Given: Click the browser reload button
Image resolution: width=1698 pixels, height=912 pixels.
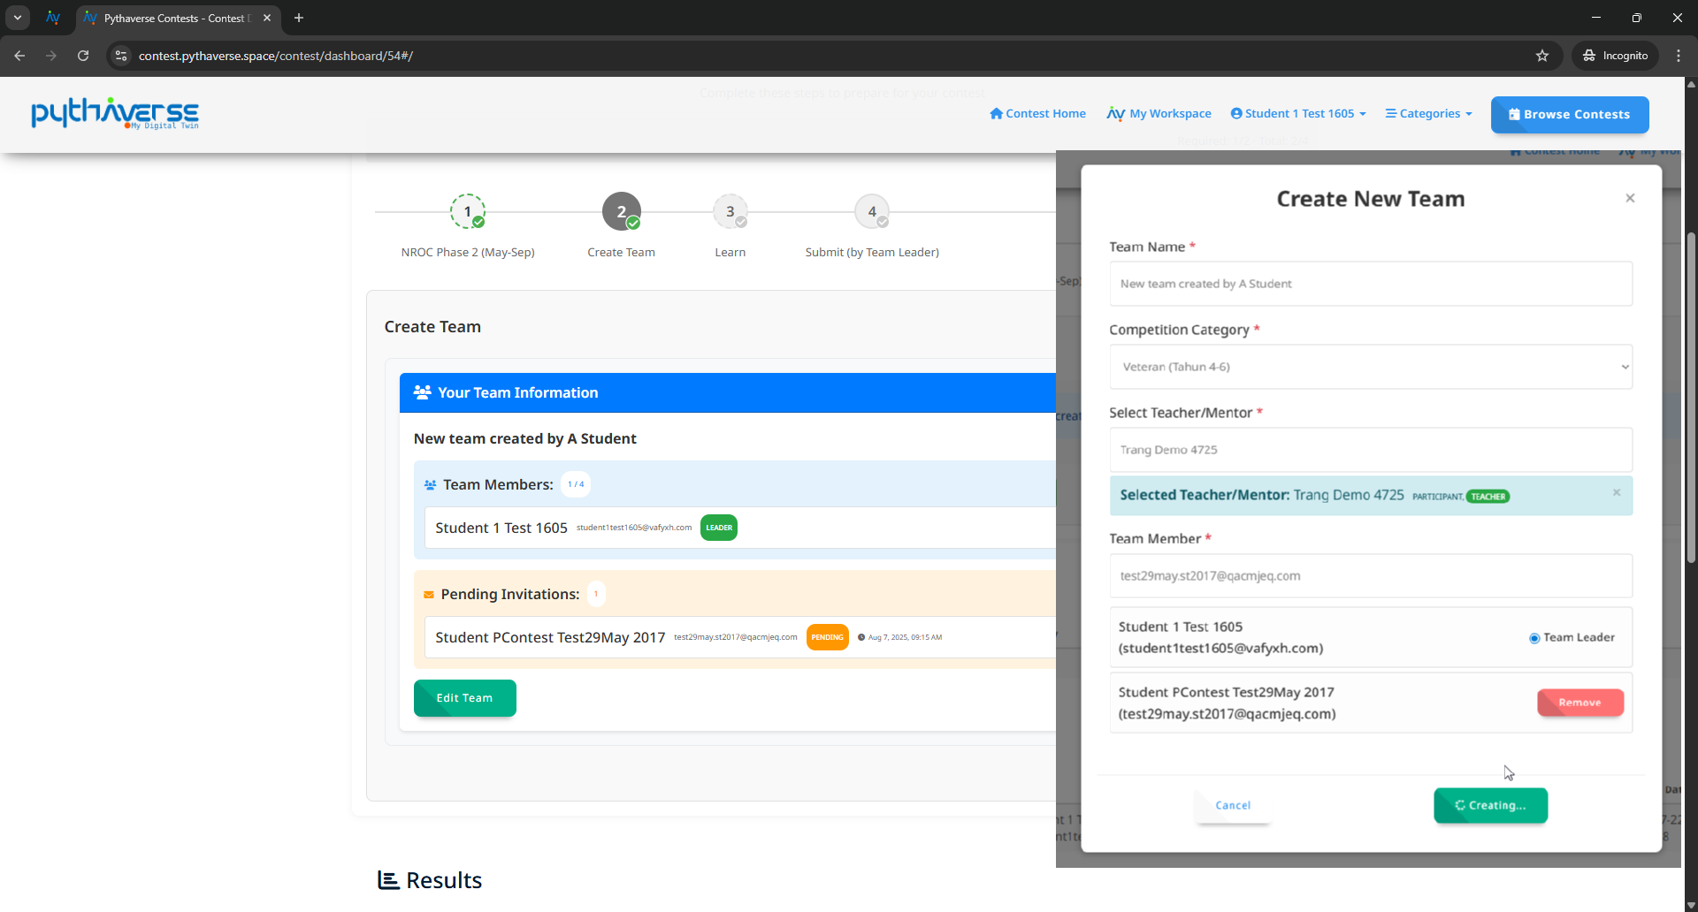Looking at the screenshot, I should (83, 56).
